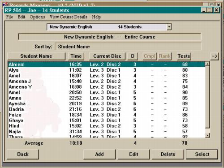224x168 pixels.
Task: Click the Current Disc column header
Action: (107, 56)
